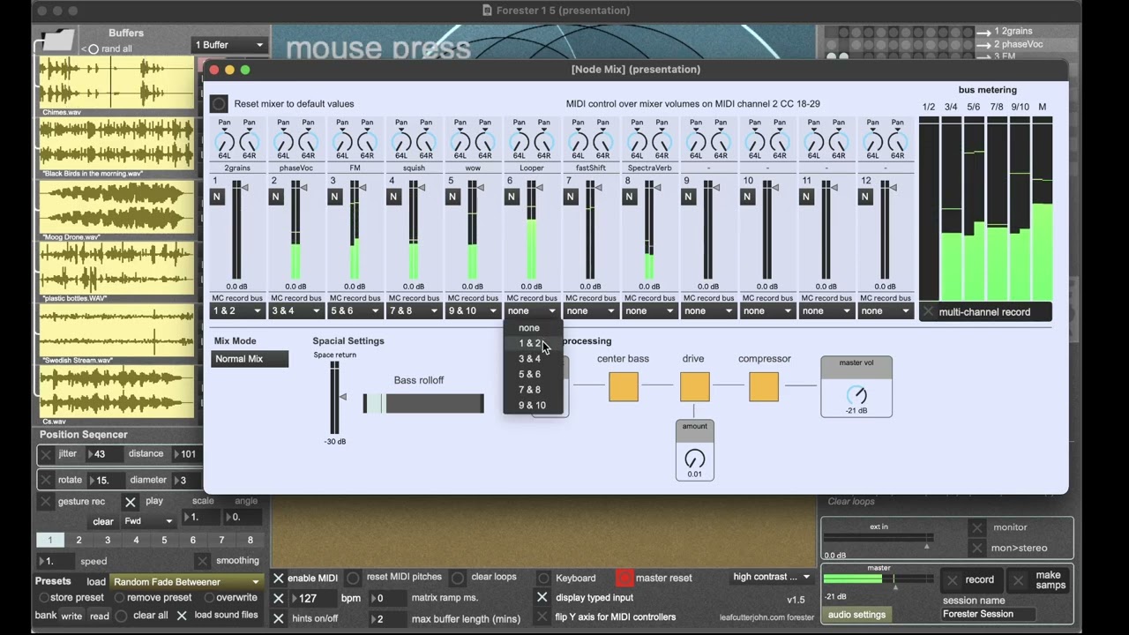Click the clear all round button
1129x635 pixels.
(122, 616)
